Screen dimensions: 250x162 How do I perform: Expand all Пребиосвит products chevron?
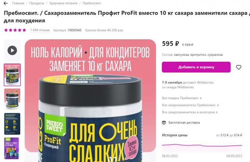click(x=201, y=98)
